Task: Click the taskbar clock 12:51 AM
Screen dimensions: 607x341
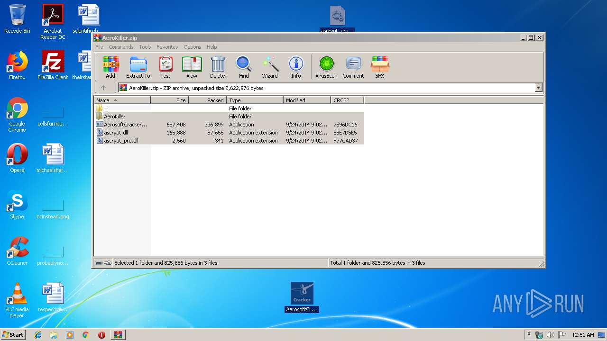Action: (583, 335)
